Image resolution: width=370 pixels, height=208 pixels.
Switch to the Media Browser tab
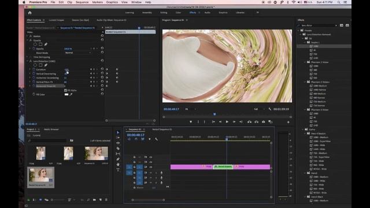coord(51,129)
